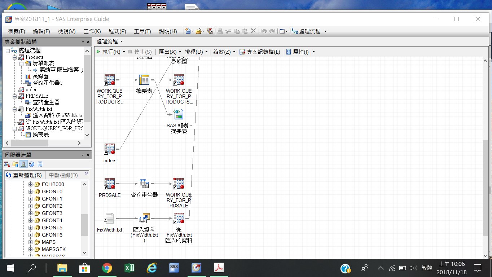Open SAS from the Windows taskbar
Screen dimensions: 492x277
point(174,268)
